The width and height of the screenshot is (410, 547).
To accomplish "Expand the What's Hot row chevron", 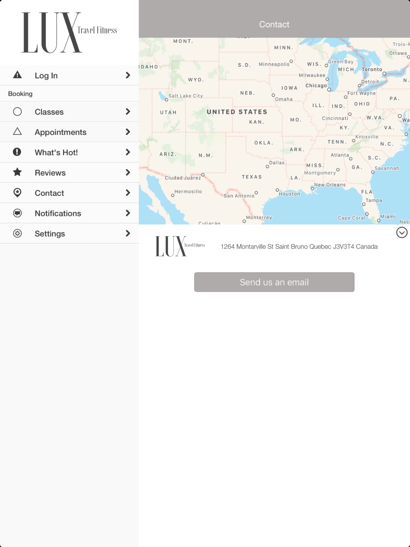I will 128,152.
